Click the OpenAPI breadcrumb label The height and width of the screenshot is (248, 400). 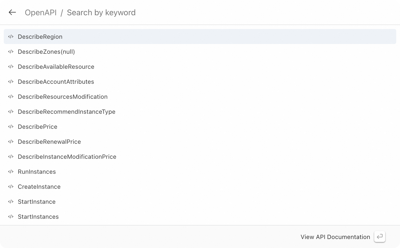(41, 12)
